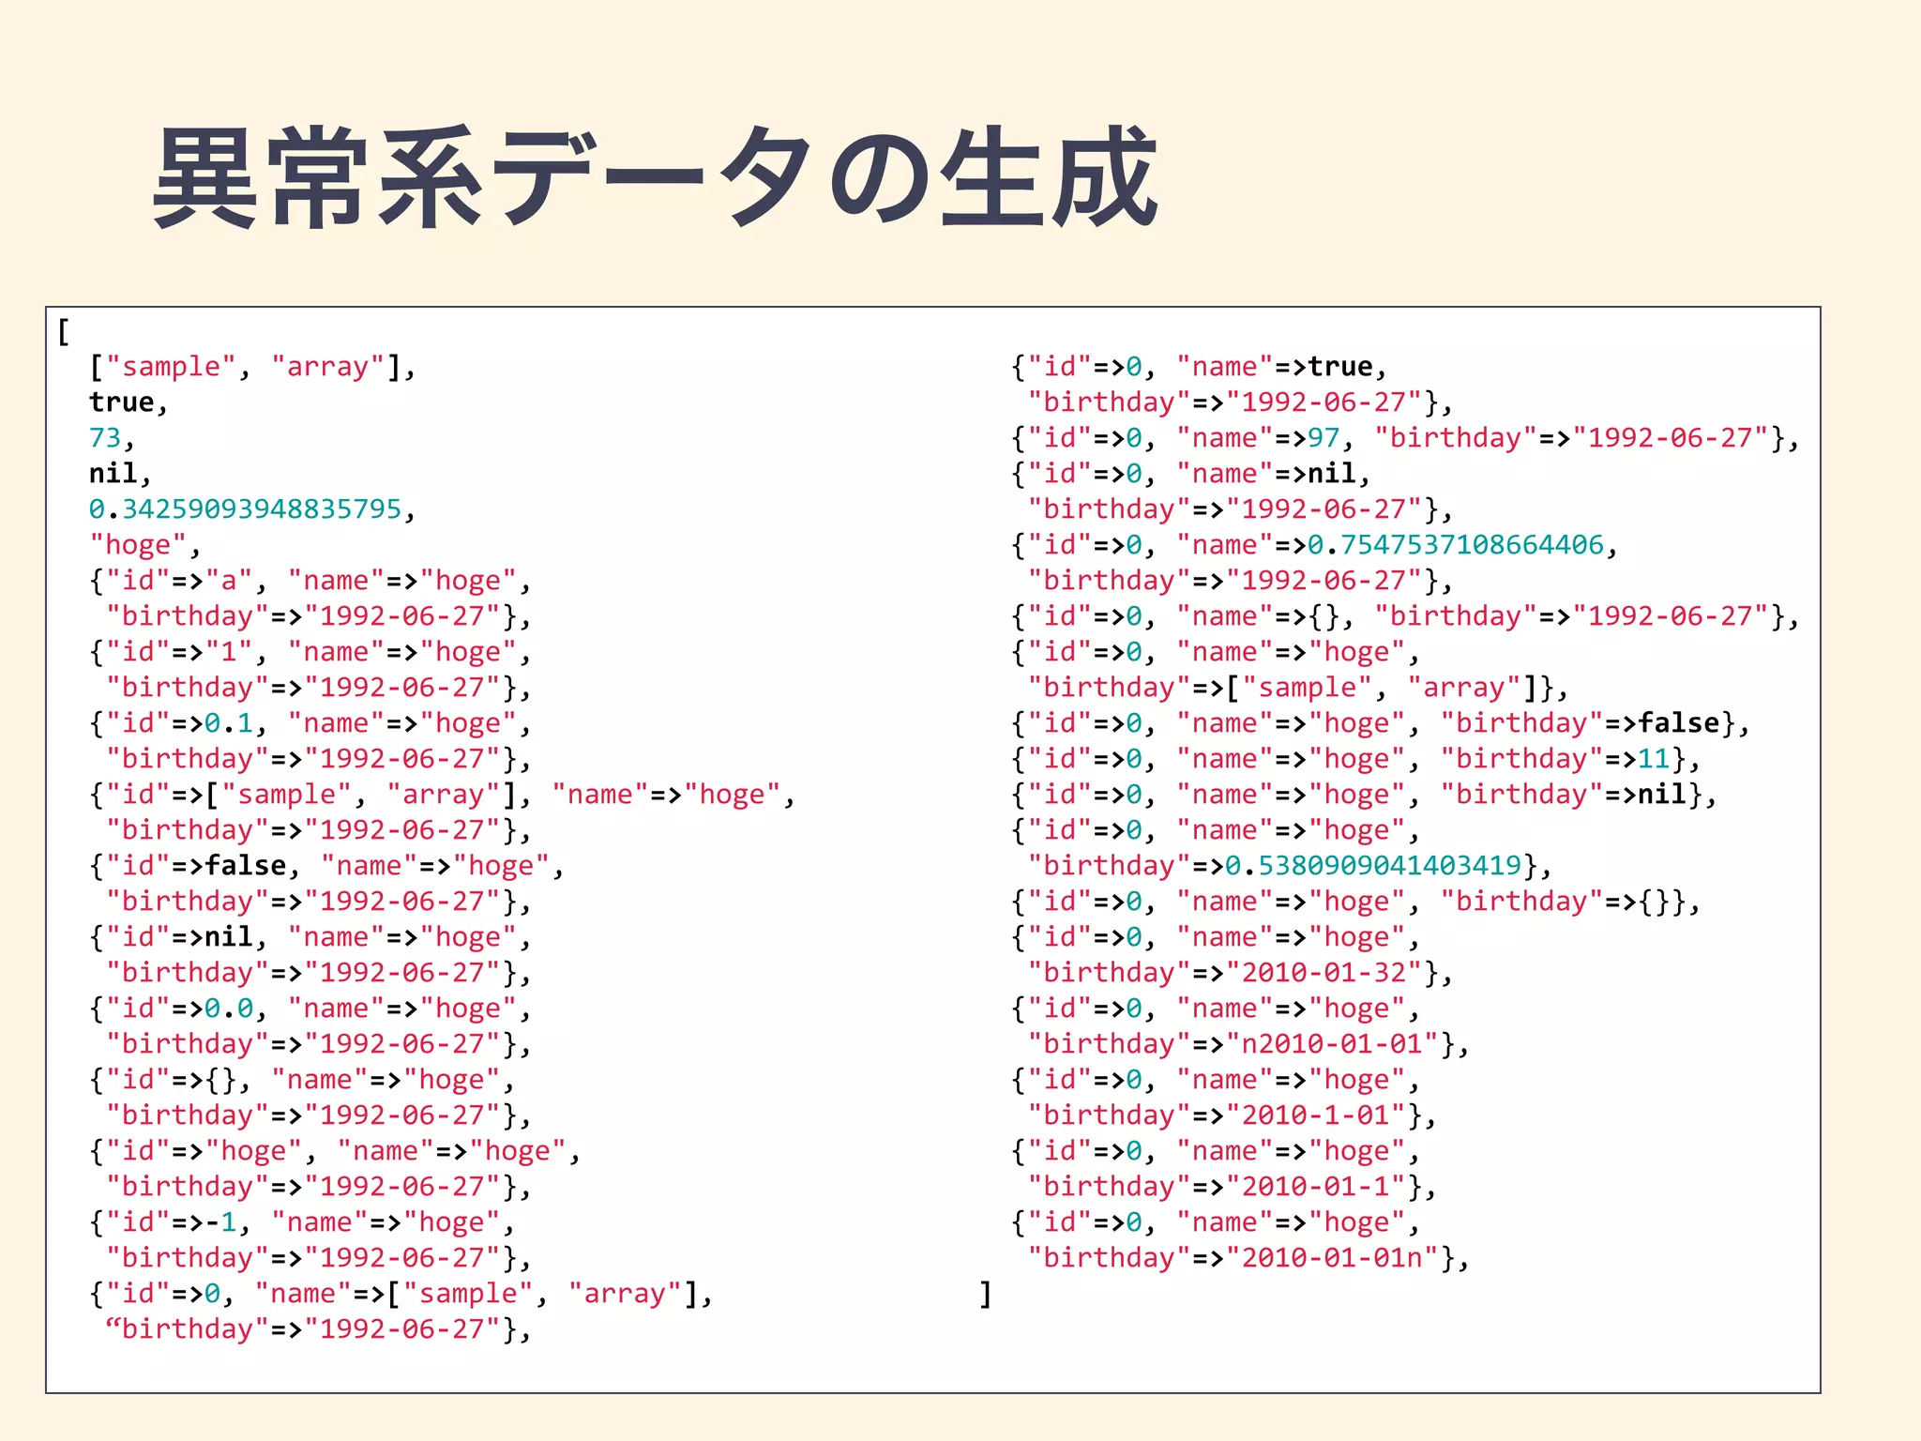
Task: Click the line with "birthday"=>11
Action: [x=1356, y=759]
